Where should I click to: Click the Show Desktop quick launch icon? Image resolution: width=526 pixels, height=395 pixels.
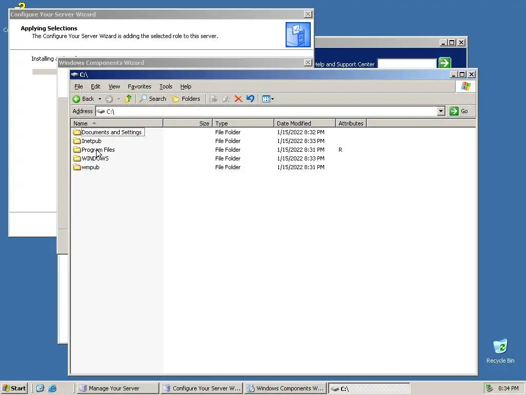click(40, 388)
